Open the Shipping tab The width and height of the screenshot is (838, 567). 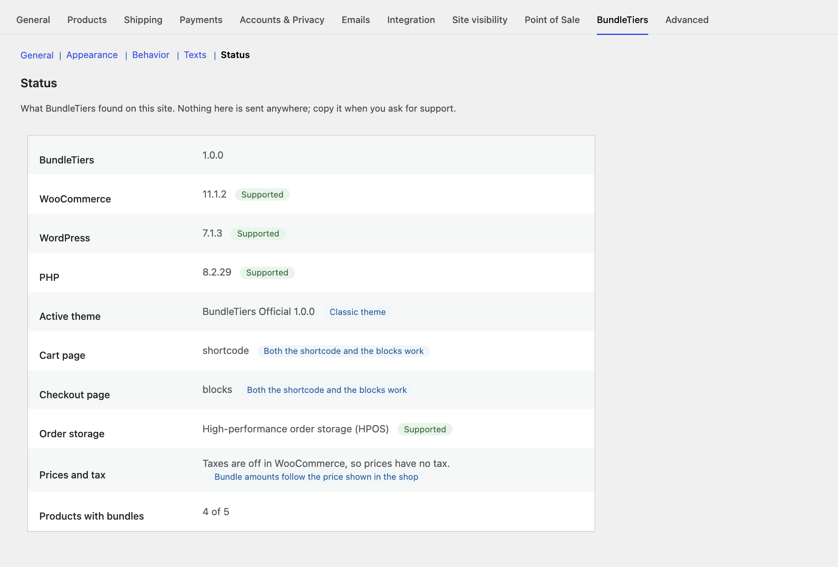143,20
